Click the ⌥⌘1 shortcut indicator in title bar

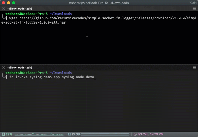pyautogui.click(x=193, y=3)
